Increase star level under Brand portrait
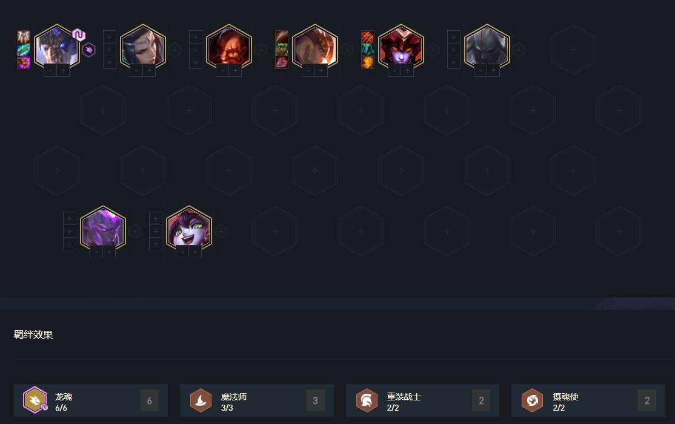This screenshot has width=675, height=424. [x=109, y=252]
